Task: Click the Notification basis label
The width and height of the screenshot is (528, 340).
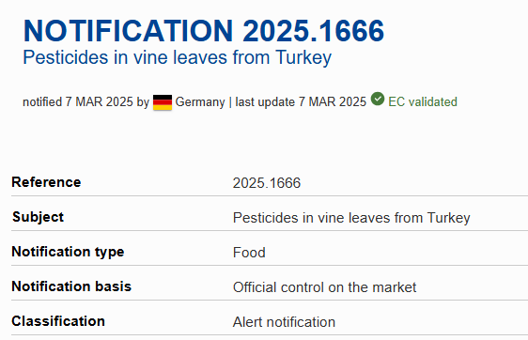Action: coord(71,286)
